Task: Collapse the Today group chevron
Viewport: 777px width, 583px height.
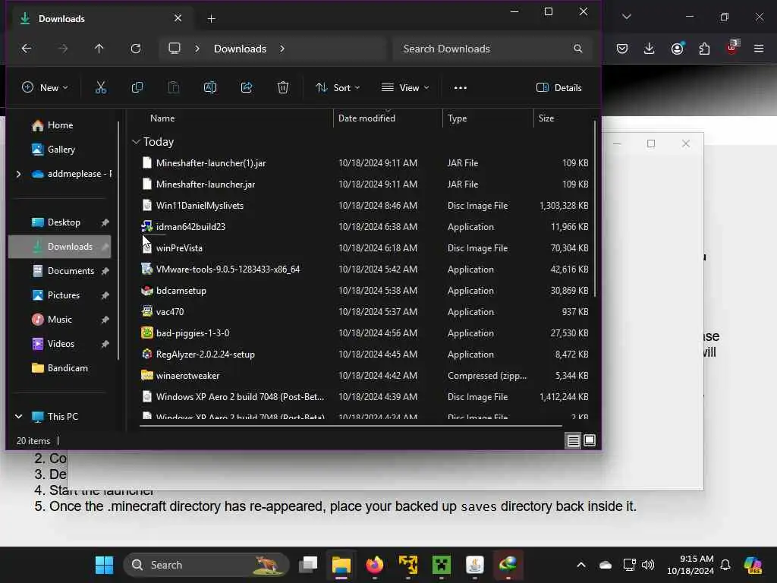Action: coord(137,142)
